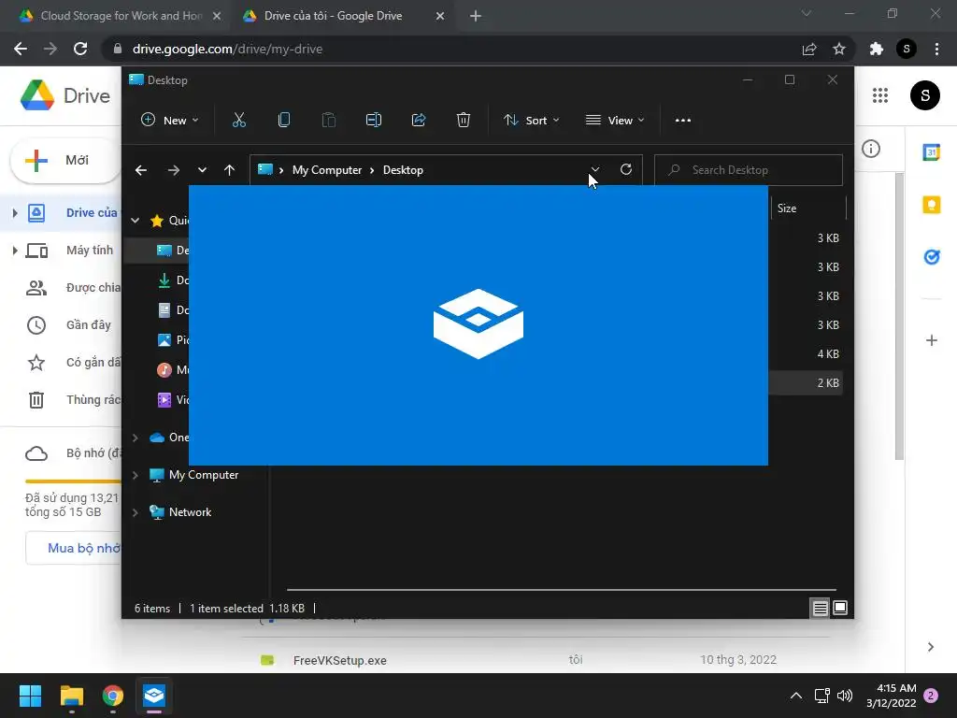The width and height of the screenshot is (957, 718).
Task: Click My Computer in the breadcrumb path
Action: click(x=326, y=170)
